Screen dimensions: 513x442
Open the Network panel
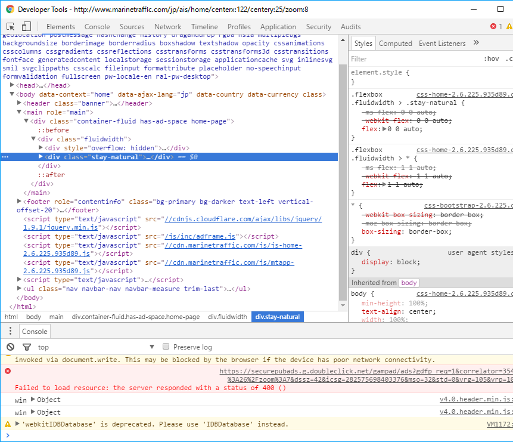[x=168, y=26]
